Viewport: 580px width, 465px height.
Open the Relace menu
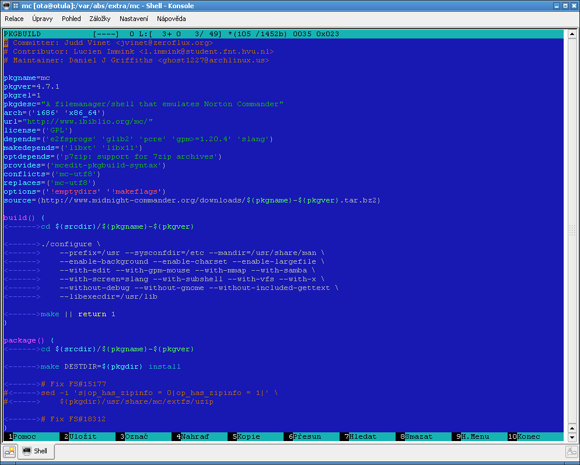coord(14,19)
